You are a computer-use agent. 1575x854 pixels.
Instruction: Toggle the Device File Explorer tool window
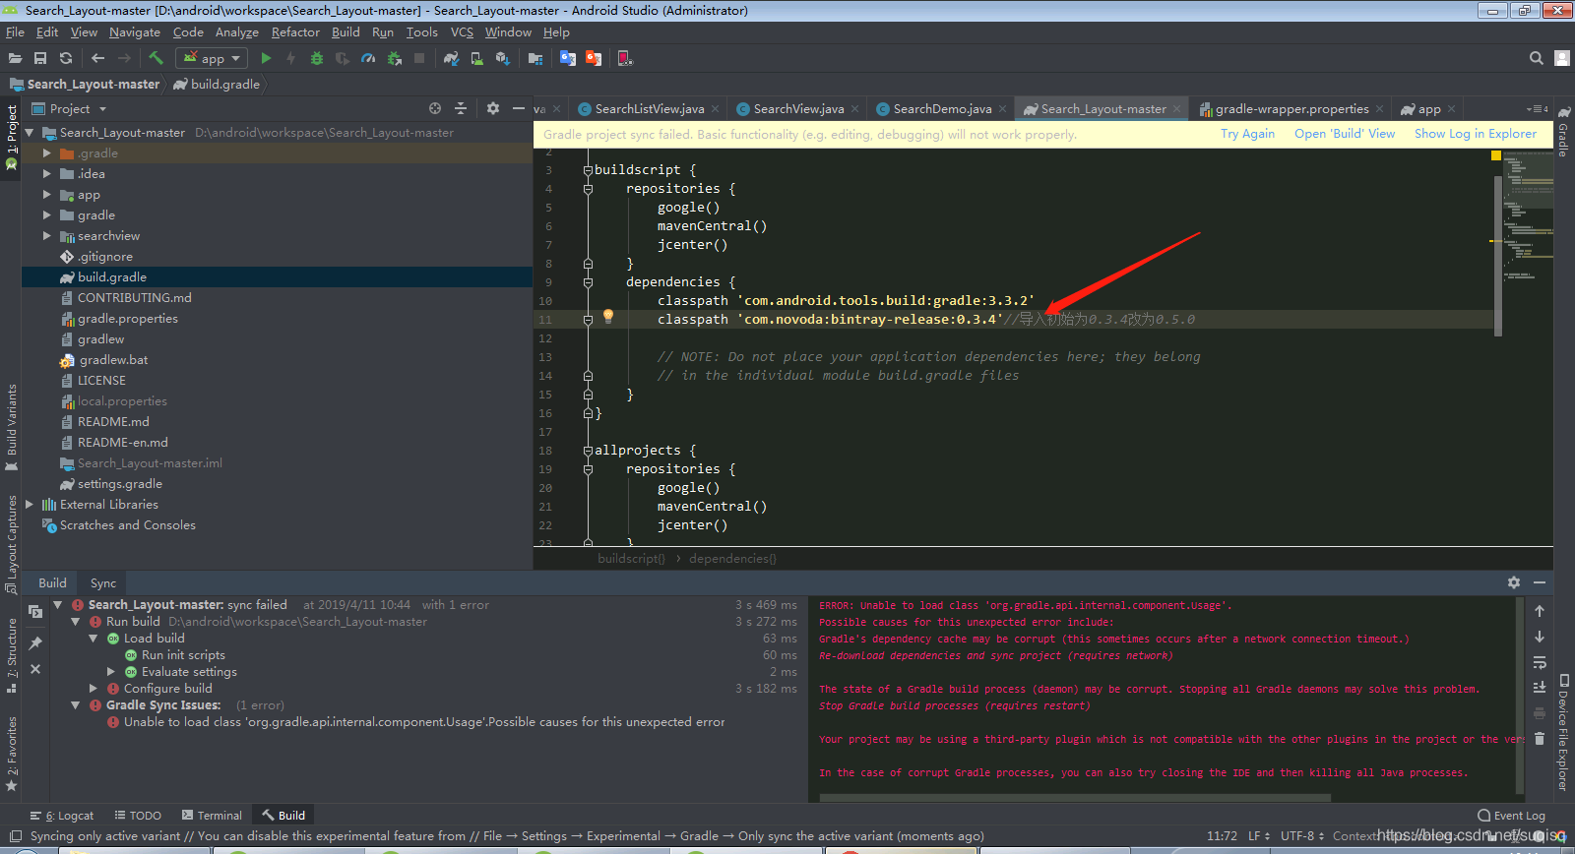tap(1563, 732)
